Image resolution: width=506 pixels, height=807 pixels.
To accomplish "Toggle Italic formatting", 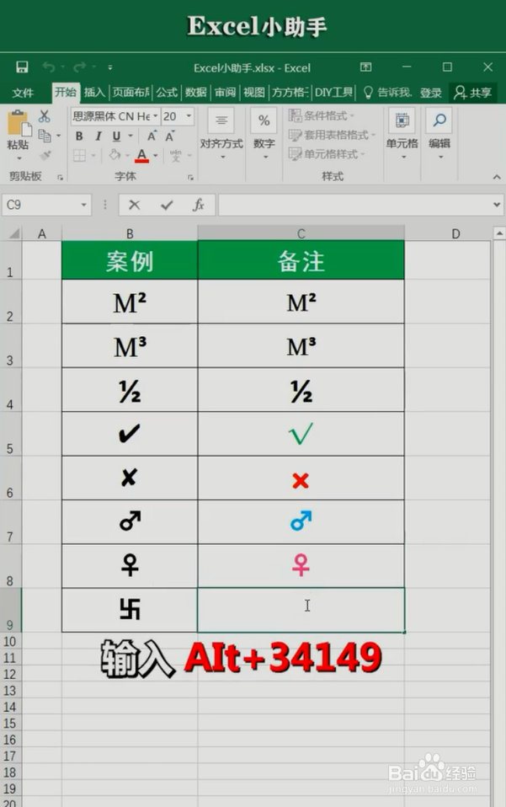I will pyautogui.click(x=98, y=136).
